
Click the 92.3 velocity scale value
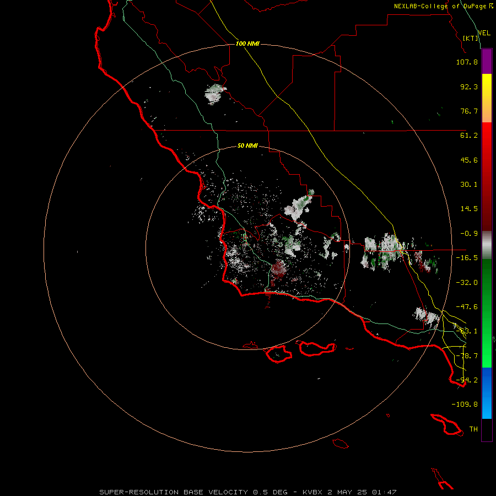(469, 87)
